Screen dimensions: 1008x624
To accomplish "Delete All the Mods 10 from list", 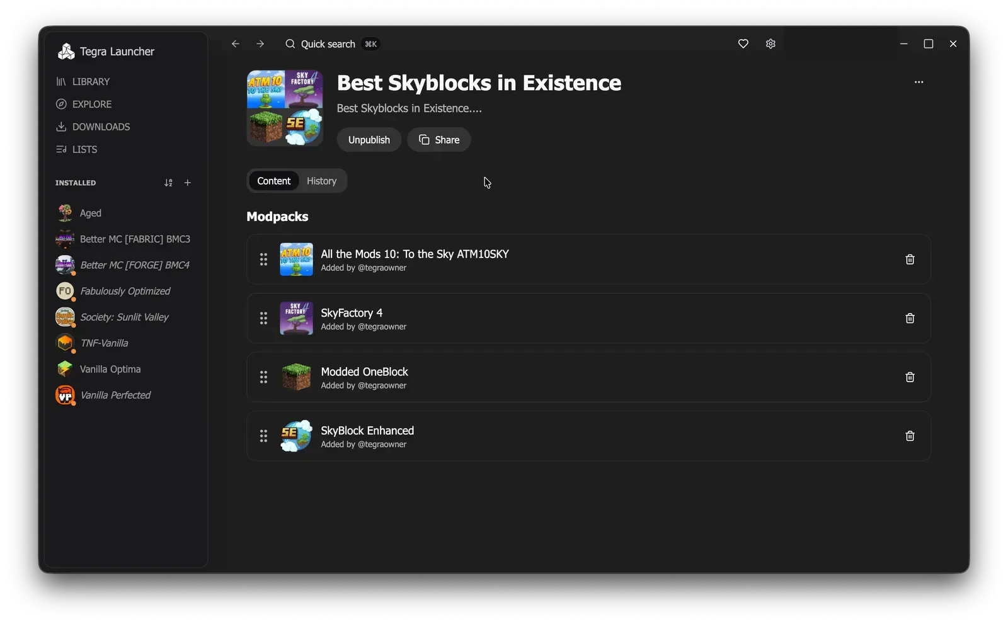I will [x=910, y=259].
